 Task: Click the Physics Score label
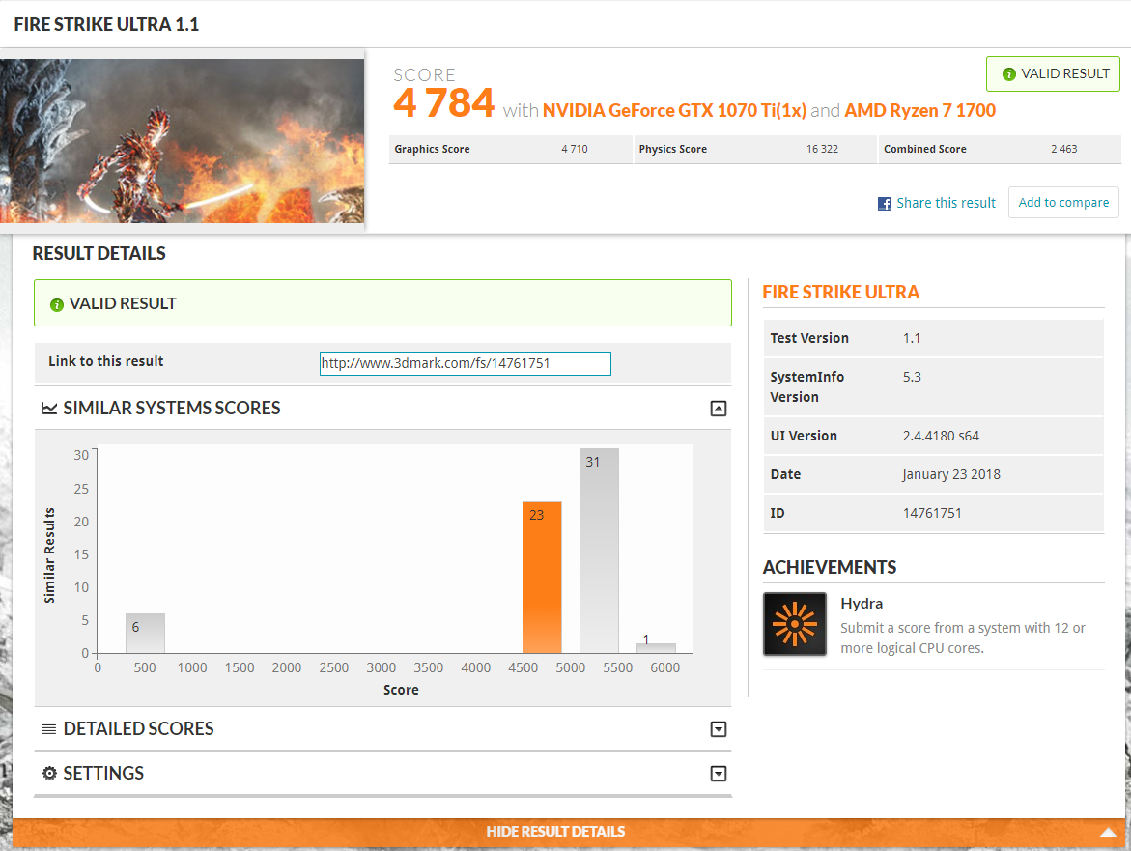click(673, 150)
